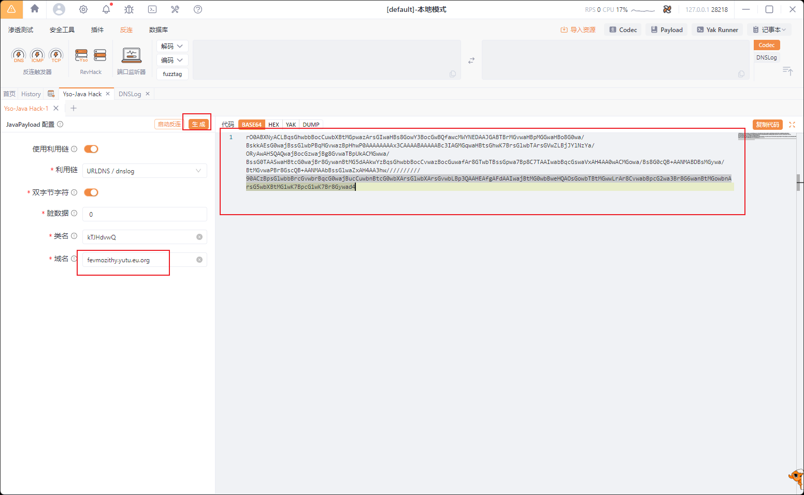Screen dimensions: 804x495
Task: Switch to the HEX code tab
Action: click(274, 125)
